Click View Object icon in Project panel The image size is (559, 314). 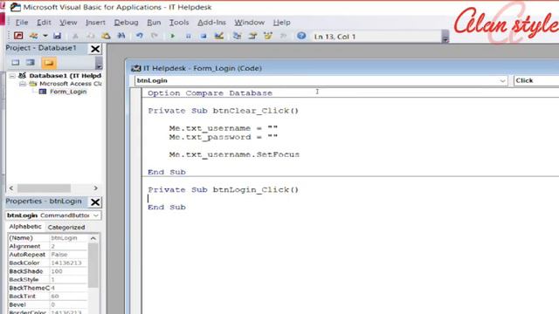(x=31, y=63)
